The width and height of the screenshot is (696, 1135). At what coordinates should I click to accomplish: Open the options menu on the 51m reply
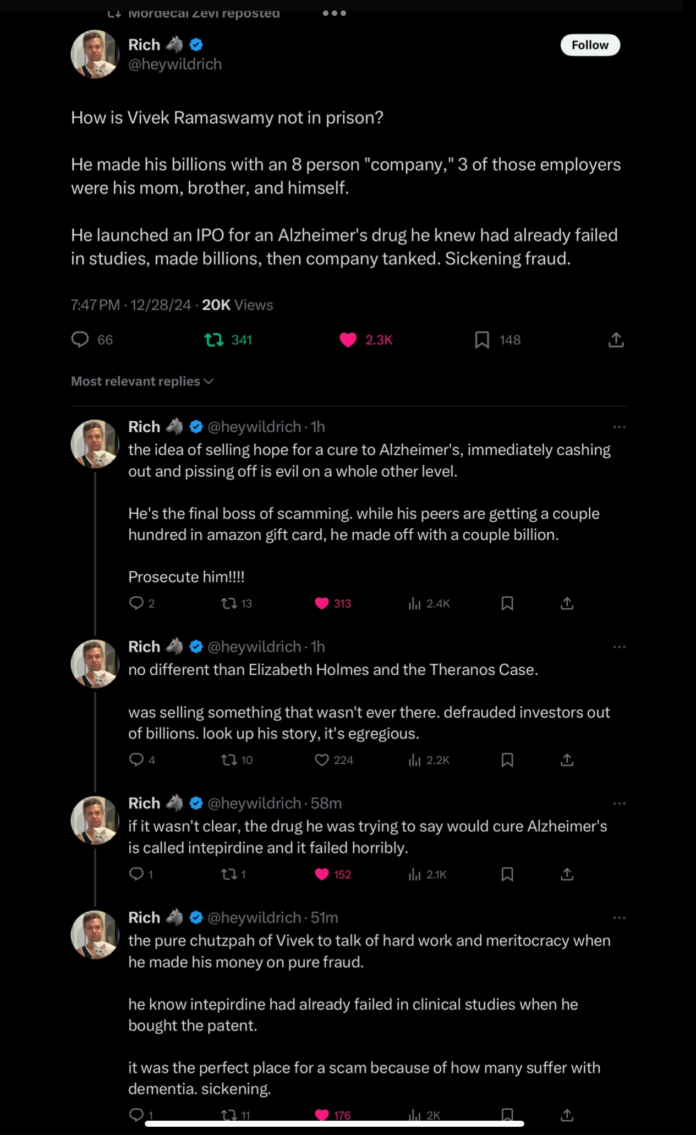tap(620, 918)
